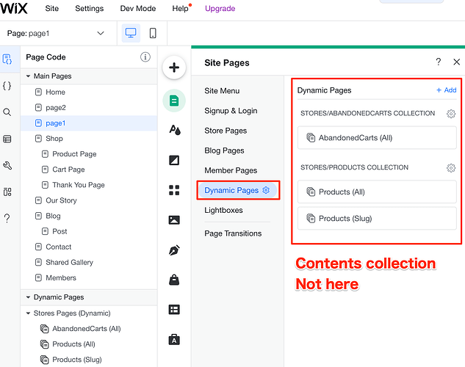Select Signup & Login tab
Viewport: 465px width, 367px height.
231,111
